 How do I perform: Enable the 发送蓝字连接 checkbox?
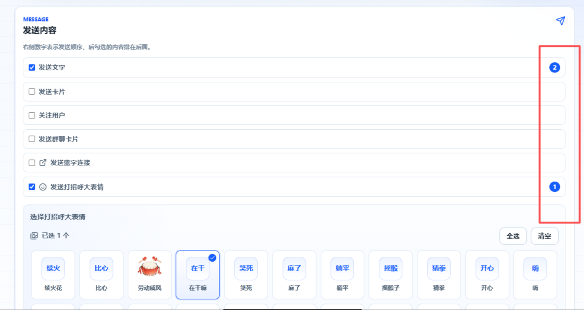pyautogui.click(x=32, y=163)
